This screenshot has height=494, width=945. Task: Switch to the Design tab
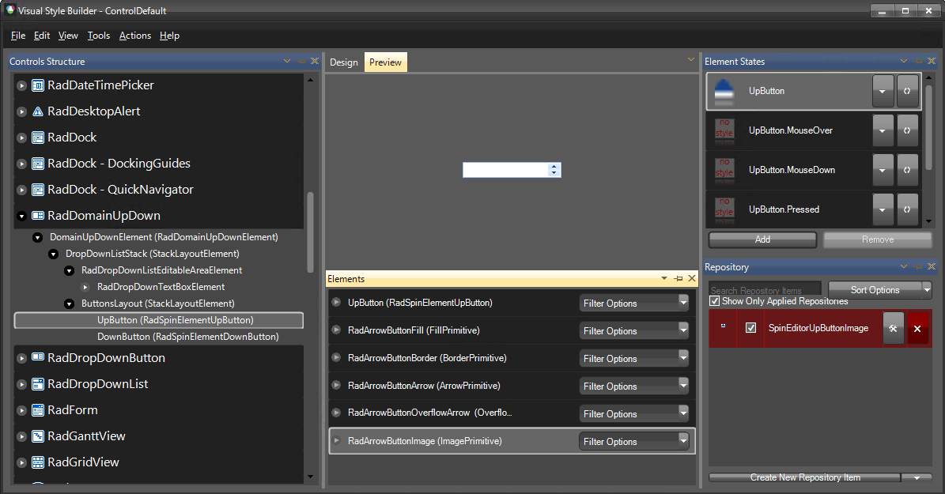pos(344,61)
